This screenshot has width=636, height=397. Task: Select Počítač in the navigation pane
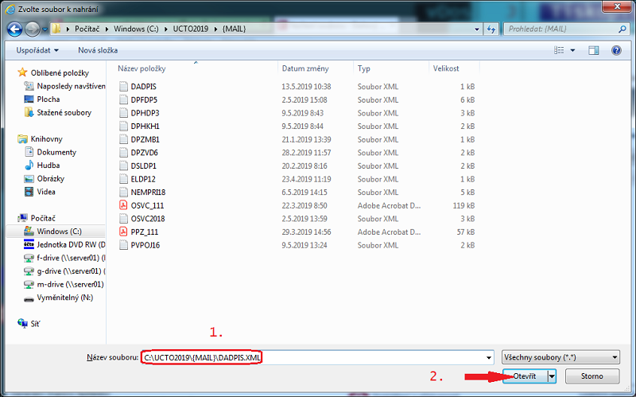pyautogui.click(x=43, y=218)
